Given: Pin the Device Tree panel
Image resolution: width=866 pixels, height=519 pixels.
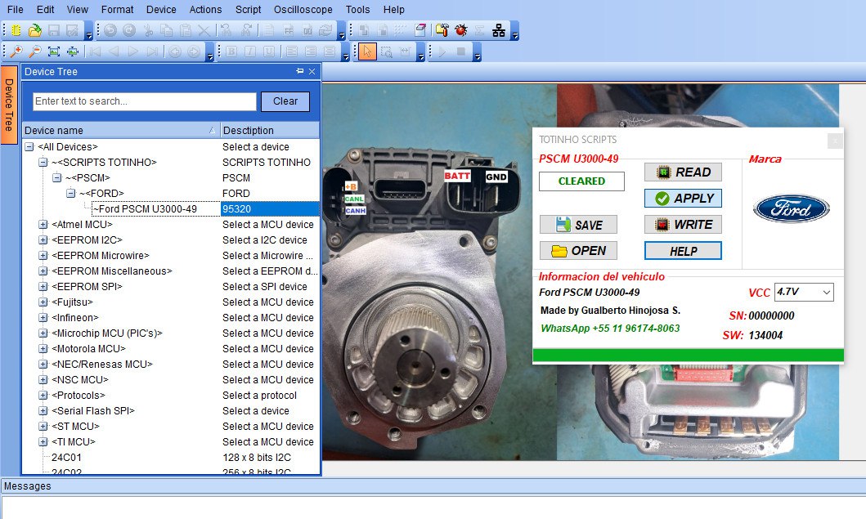Looking at the screenshot, I should tap(299, 72).
